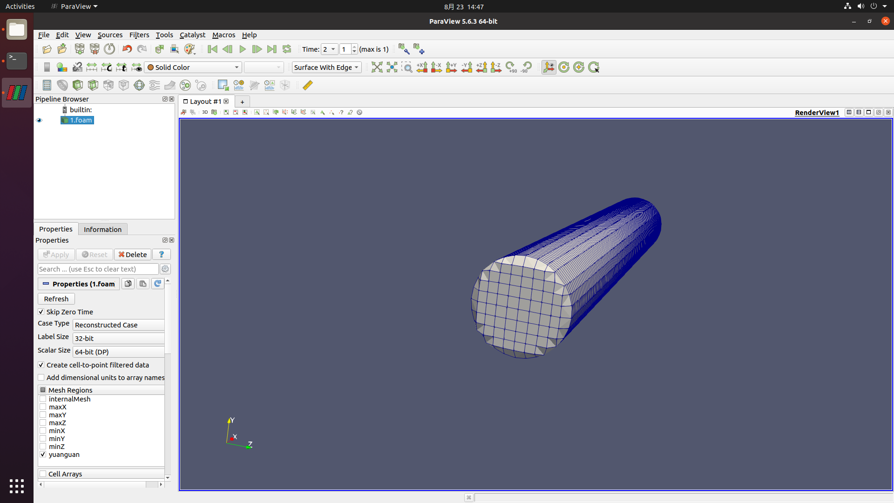Open the Catalyst menu
894x503 pixels.
[x=192, y=35]
